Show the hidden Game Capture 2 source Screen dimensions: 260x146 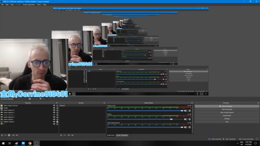(54, 115)
